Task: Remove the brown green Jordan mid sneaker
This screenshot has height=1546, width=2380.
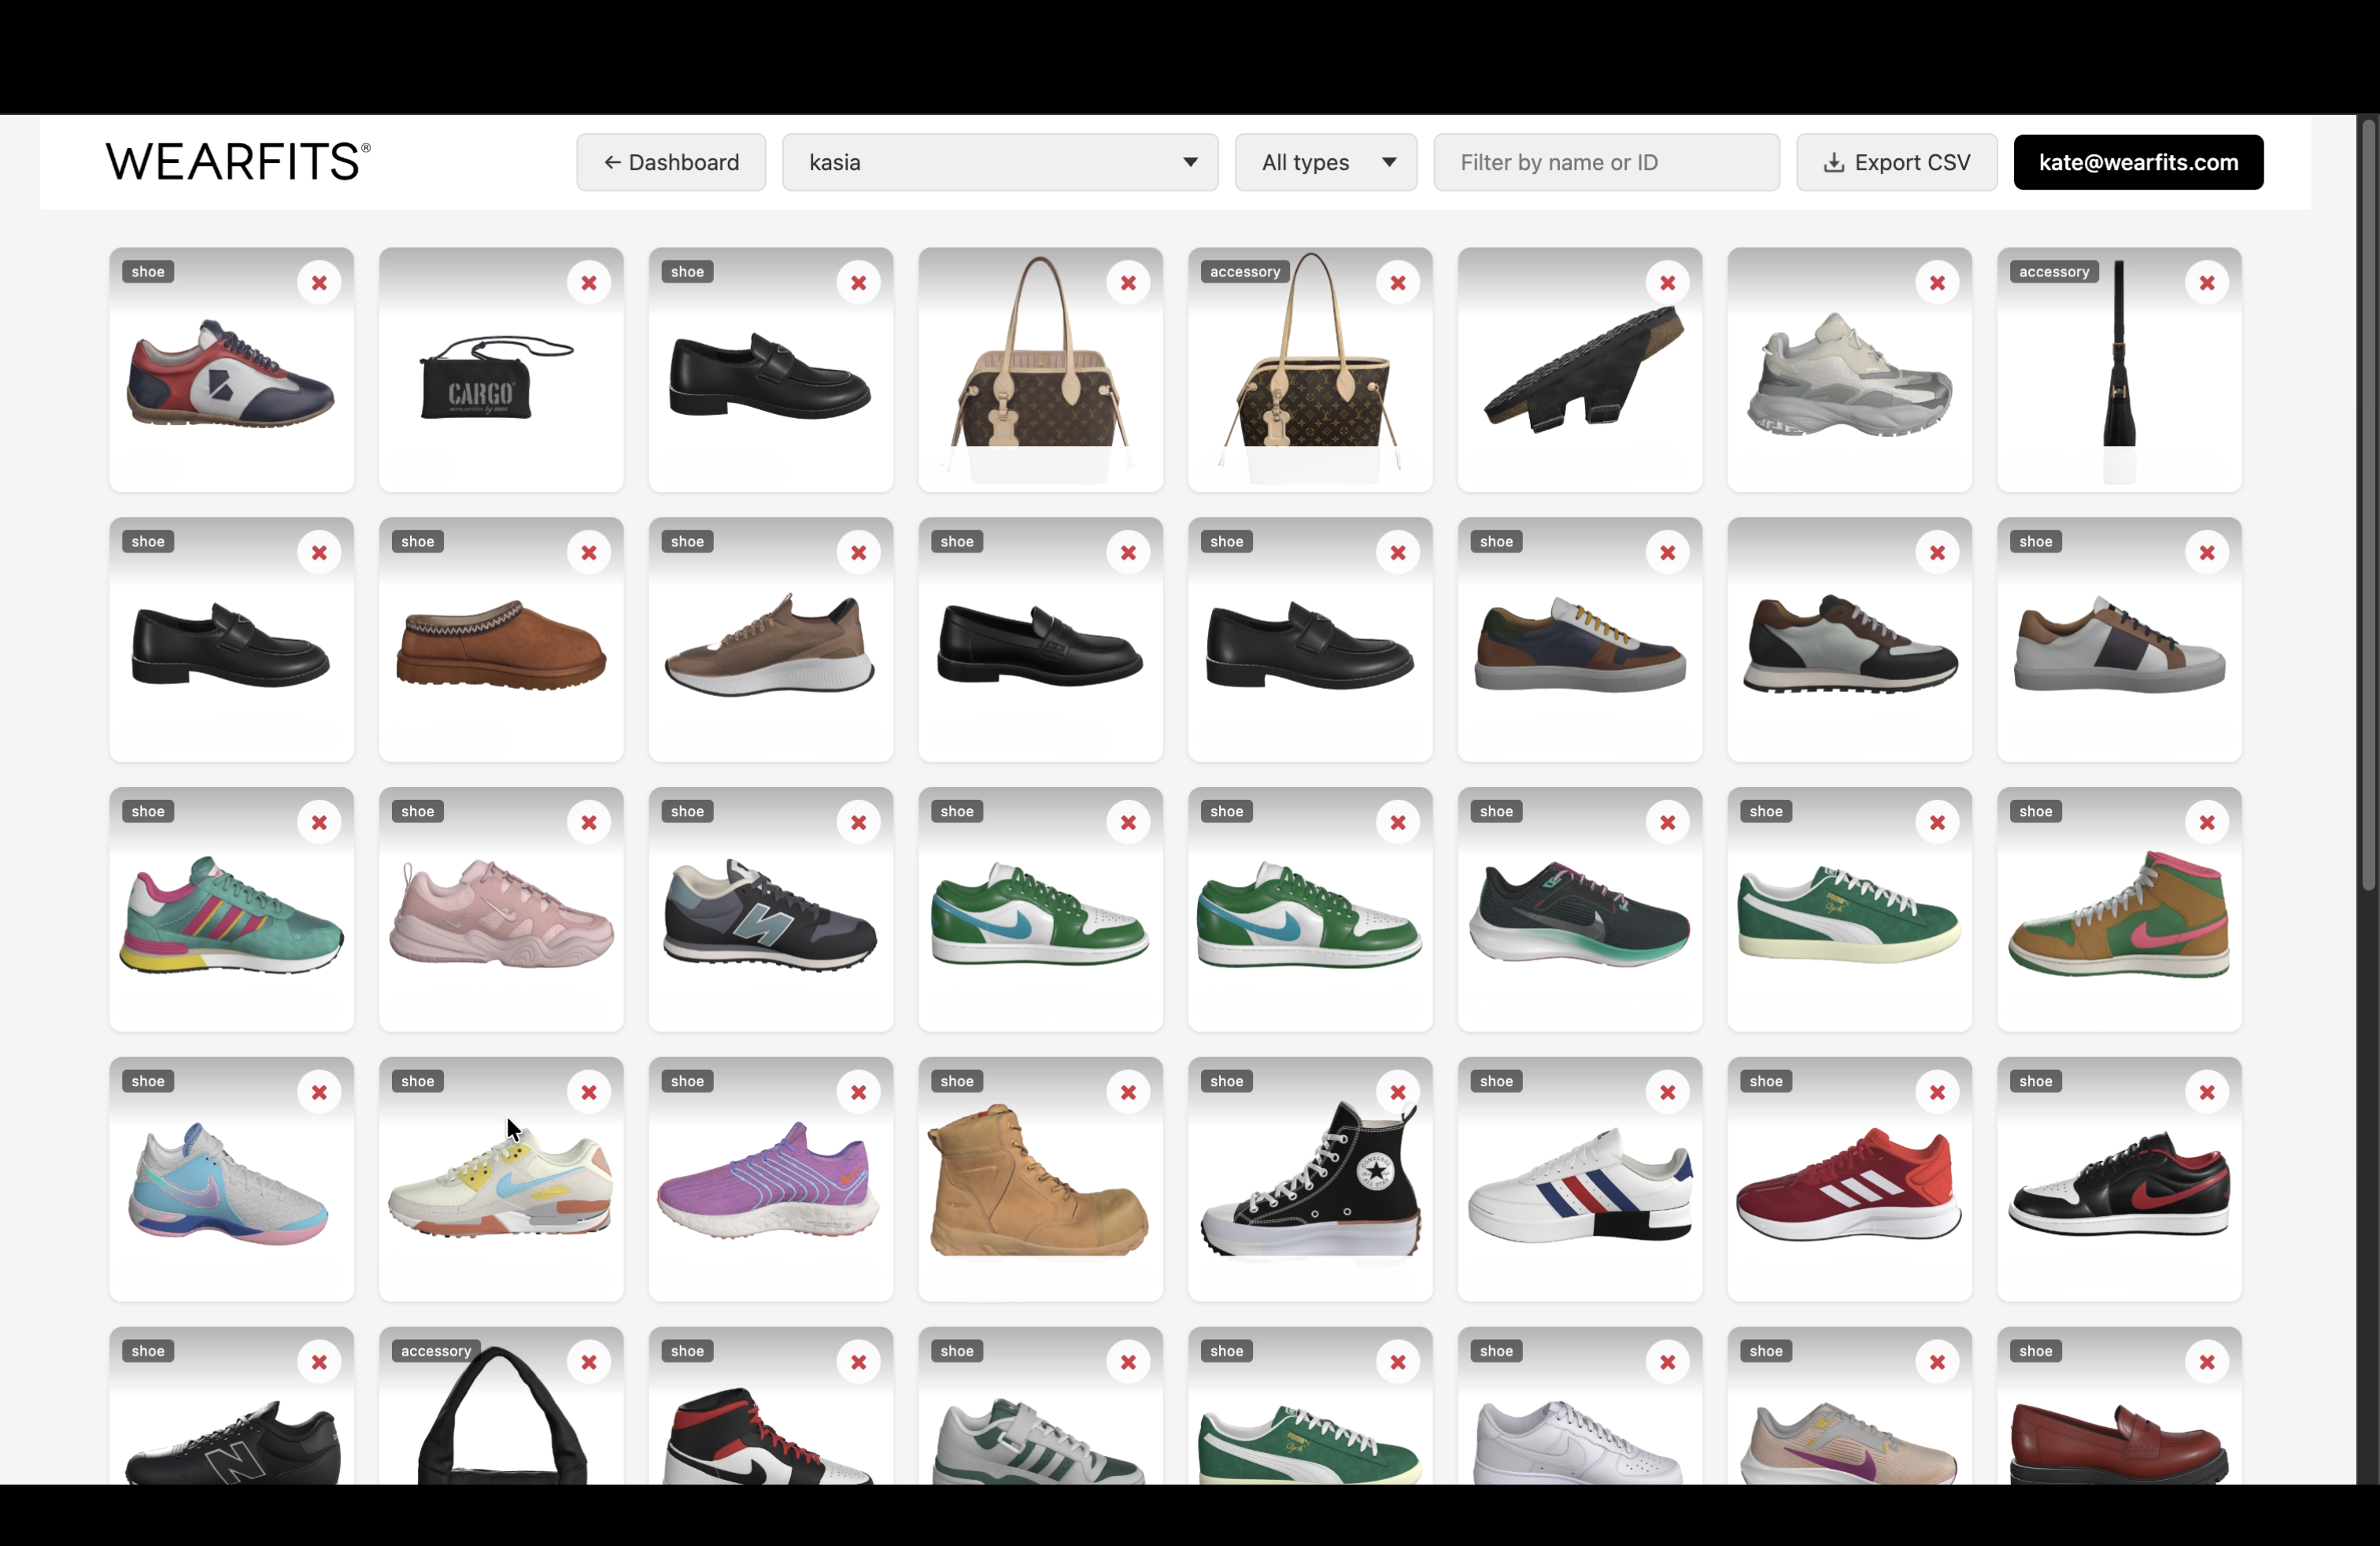Action: point(2207,823)
